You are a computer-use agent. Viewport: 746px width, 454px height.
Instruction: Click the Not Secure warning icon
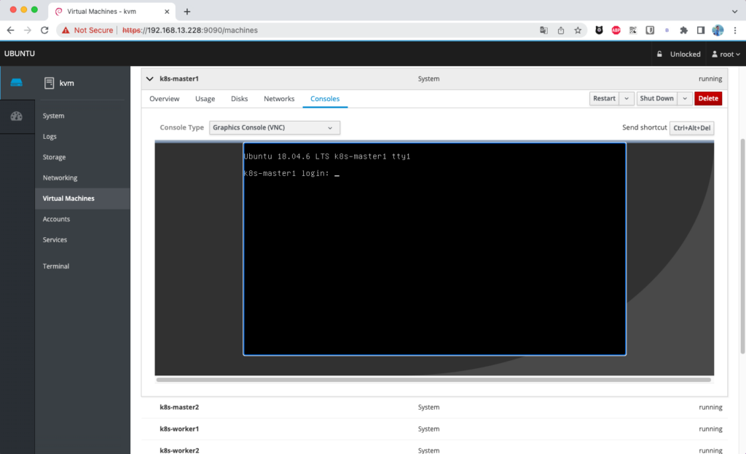tap(66, 30)
